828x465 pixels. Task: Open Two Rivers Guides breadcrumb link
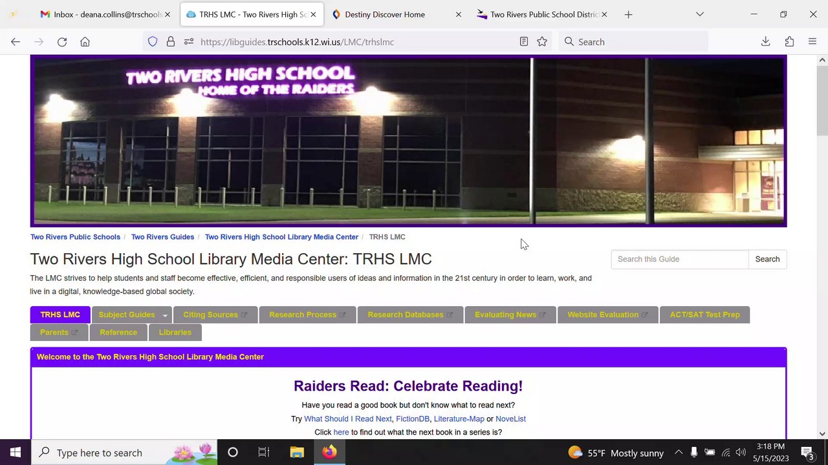[x=162, y=237]
